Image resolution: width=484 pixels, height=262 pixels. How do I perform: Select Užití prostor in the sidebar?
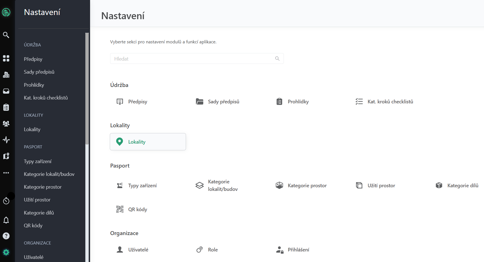(x=37, y=200)
